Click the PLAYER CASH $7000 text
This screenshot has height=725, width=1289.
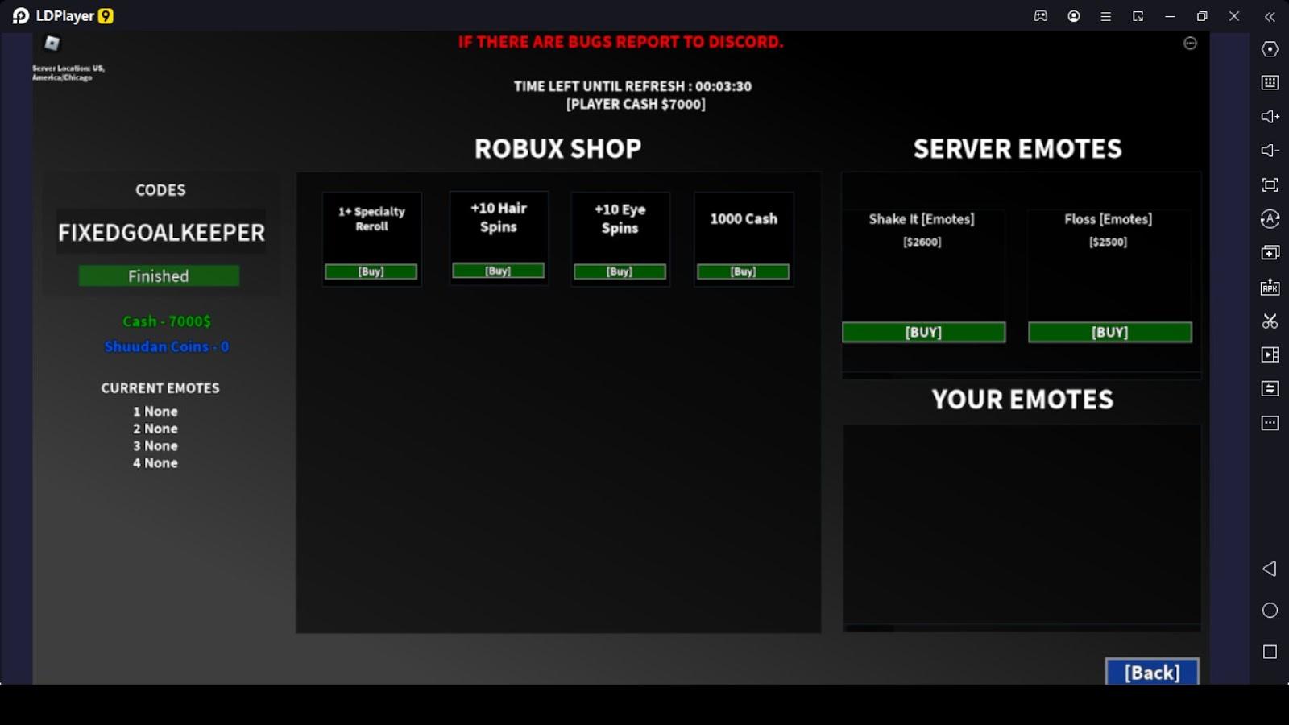636,104
